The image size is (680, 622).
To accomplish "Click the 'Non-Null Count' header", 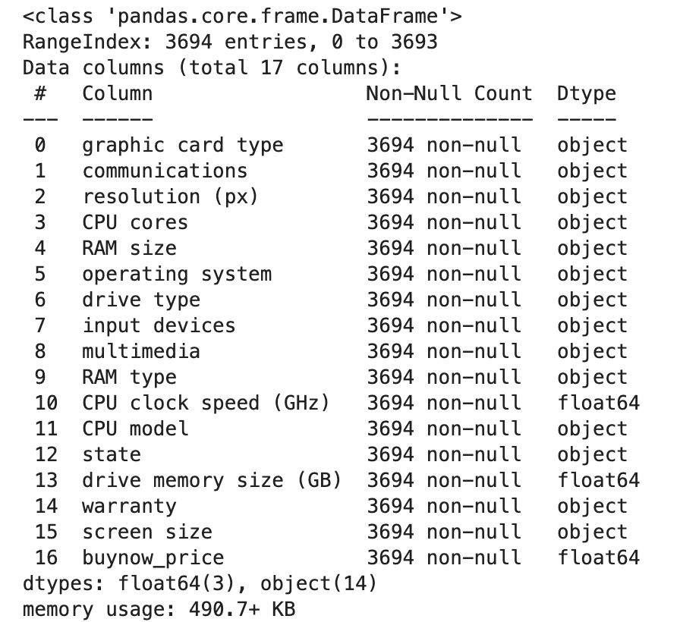I will click(449, 94).
